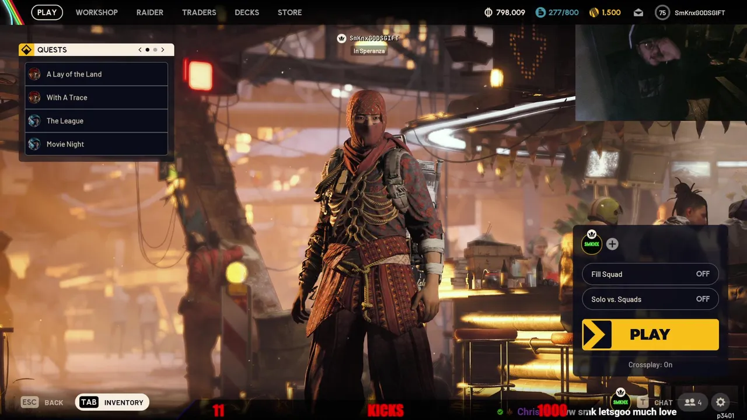Start matchmaking with the yellow PLAY button
This screenshot has height=420, width=747.
(x=650, y=334)
